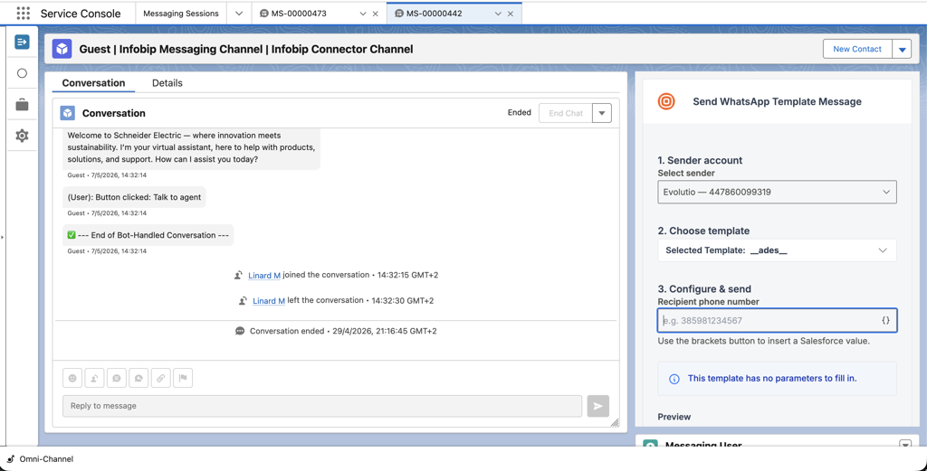Screen dimensions: 927x471
Task: Click 'This template has no parameters' notice text
Action: 772,378
